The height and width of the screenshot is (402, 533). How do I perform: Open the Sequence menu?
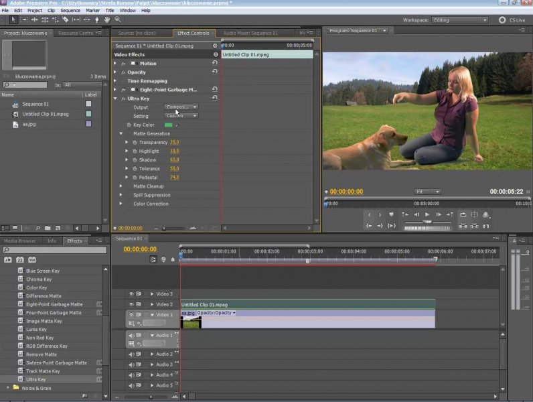pyautogui.click(x=70, y=11)
